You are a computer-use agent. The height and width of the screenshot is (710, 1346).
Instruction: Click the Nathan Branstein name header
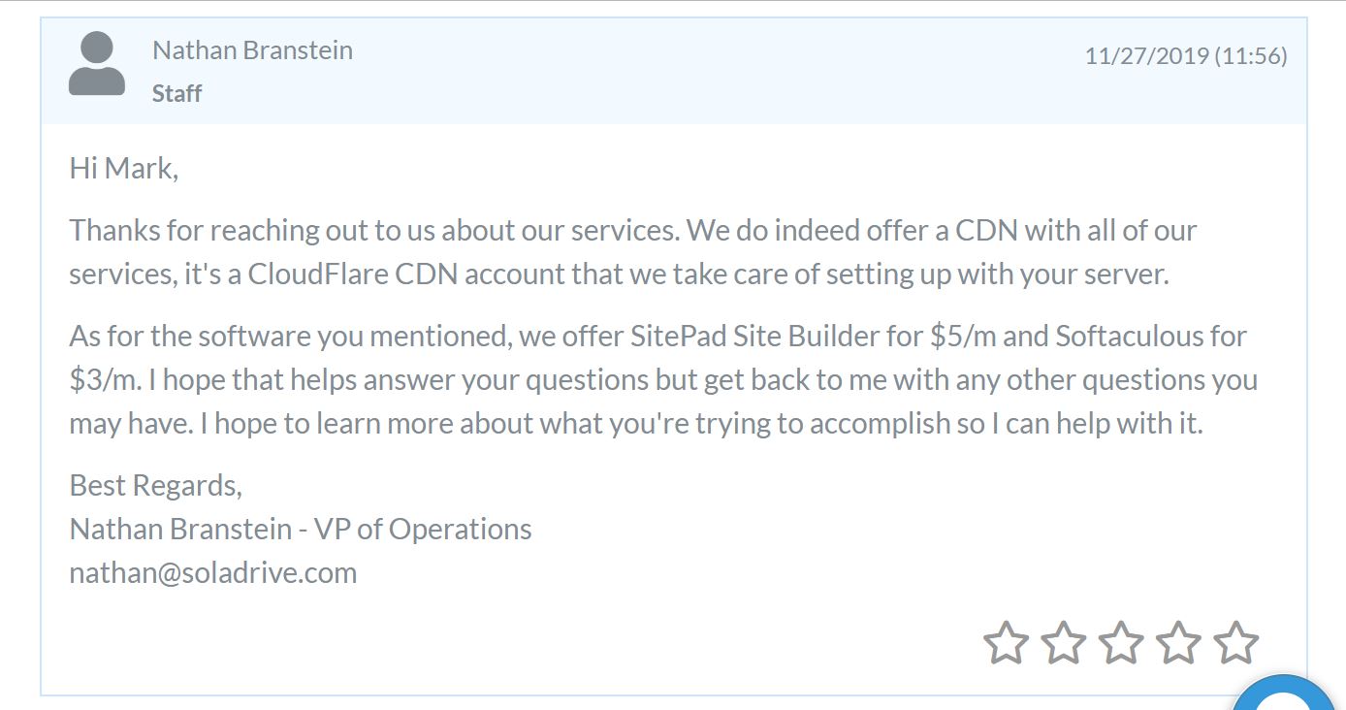[252, 50]
